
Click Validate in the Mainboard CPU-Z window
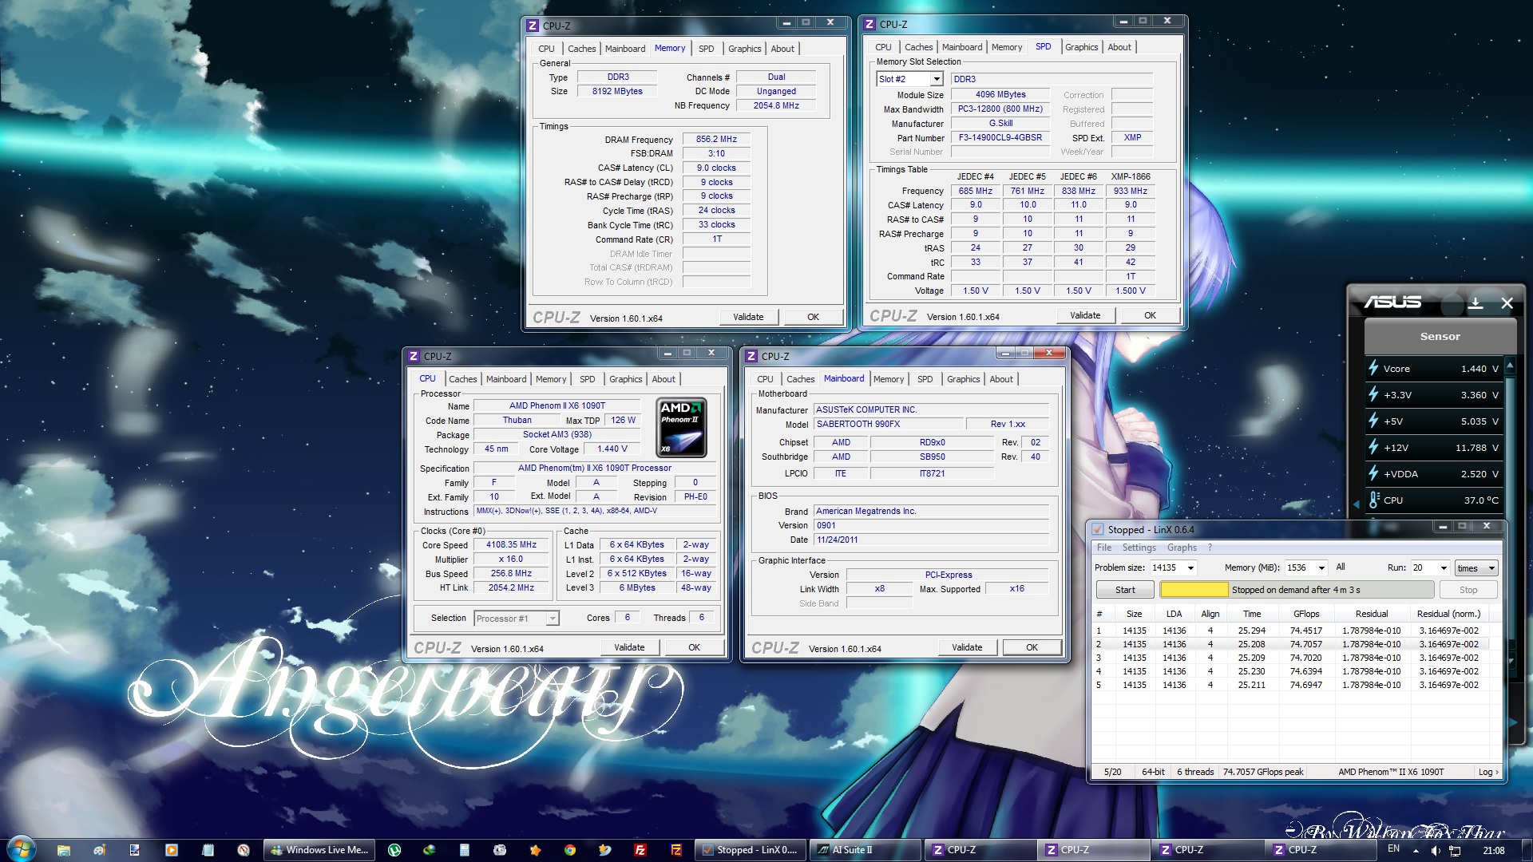[x=966, y=647]
